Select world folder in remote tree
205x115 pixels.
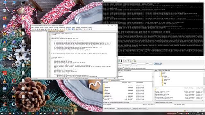pyautogui.click(x=165, y=85)
